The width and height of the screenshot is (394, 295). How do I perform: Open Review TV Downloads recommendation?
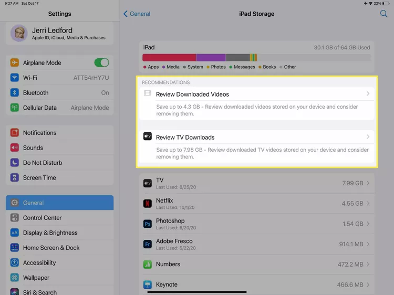256,146
